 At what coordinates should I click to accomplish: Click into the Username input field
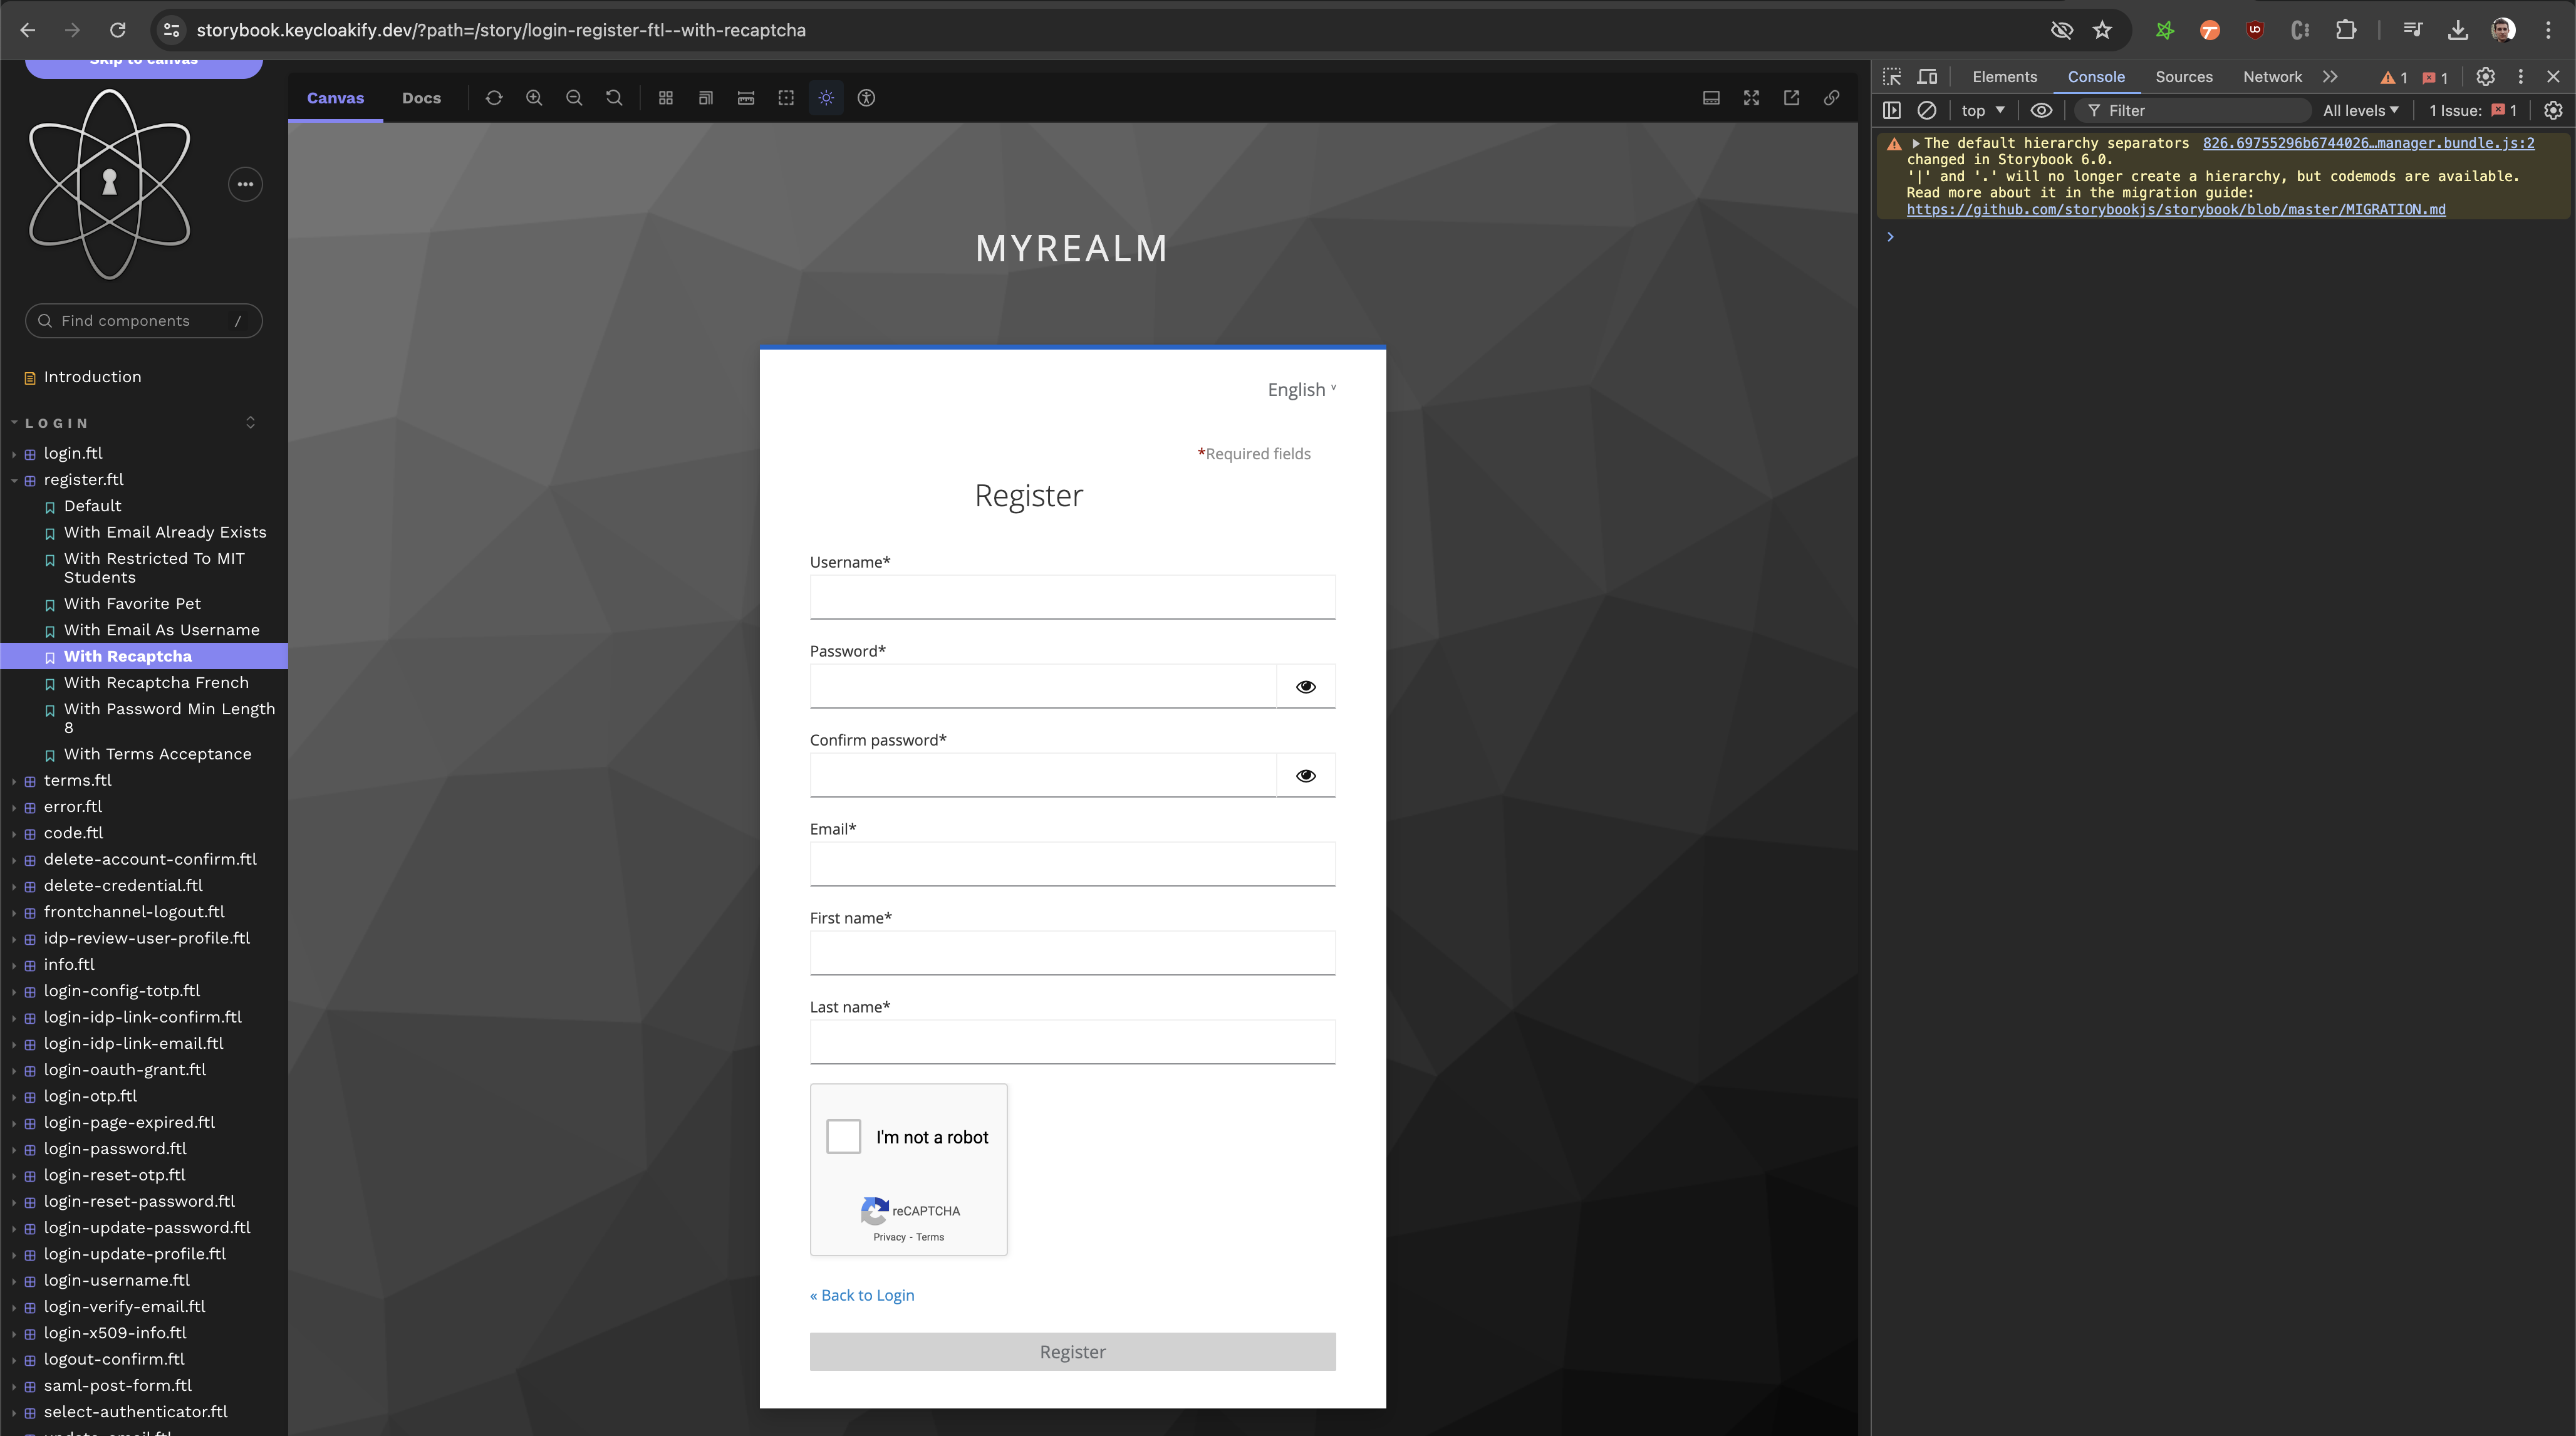(1072, 597)
